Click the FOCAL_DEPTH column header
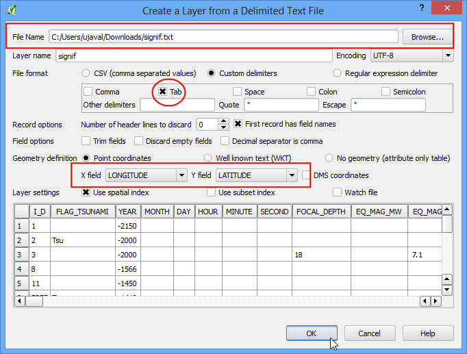The height and width of the screenshot is (354, 467). [x=321, y=212]
